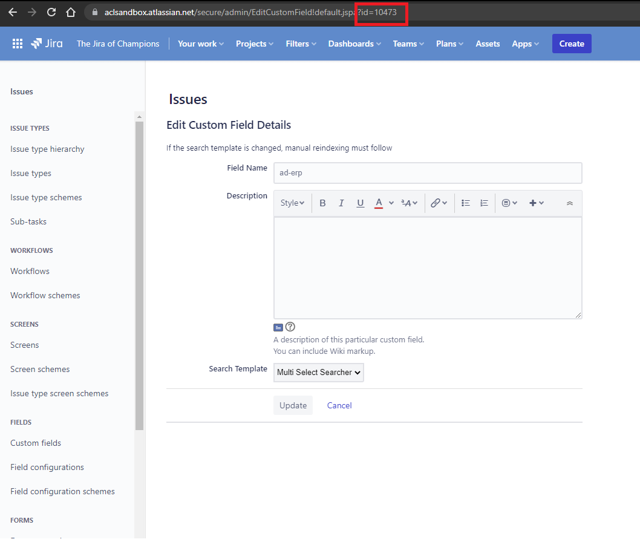Open the insert-more menu via the plus icon

point(533,203)
